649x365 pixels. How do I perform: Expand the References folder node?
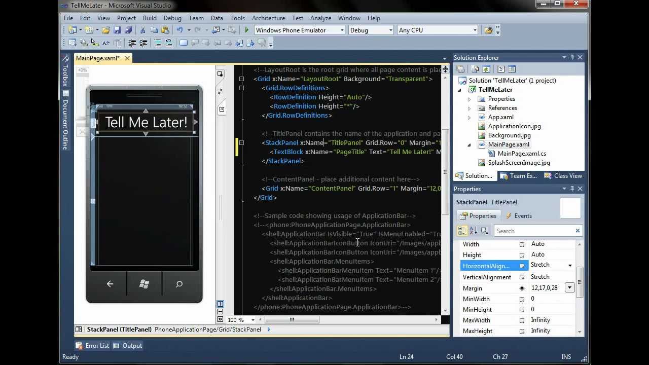pos(469,108)
